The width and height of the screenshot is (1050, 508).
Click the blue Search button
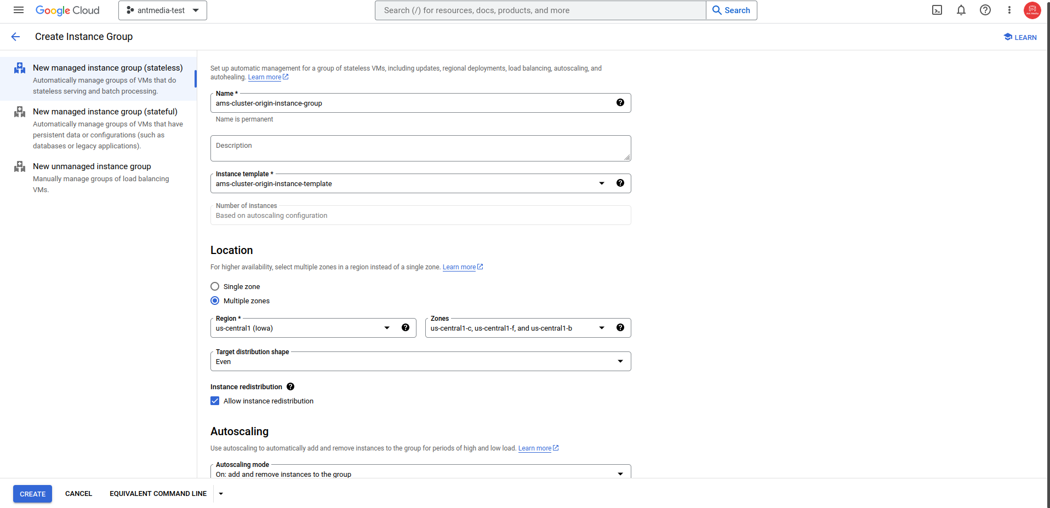tap(731, 10)
